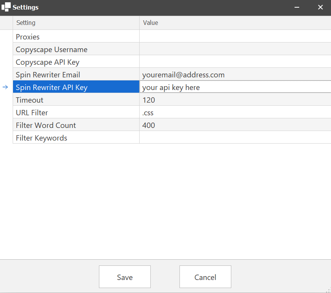Click the Value column header
The image size is (331, 293).
coord(235,23)
